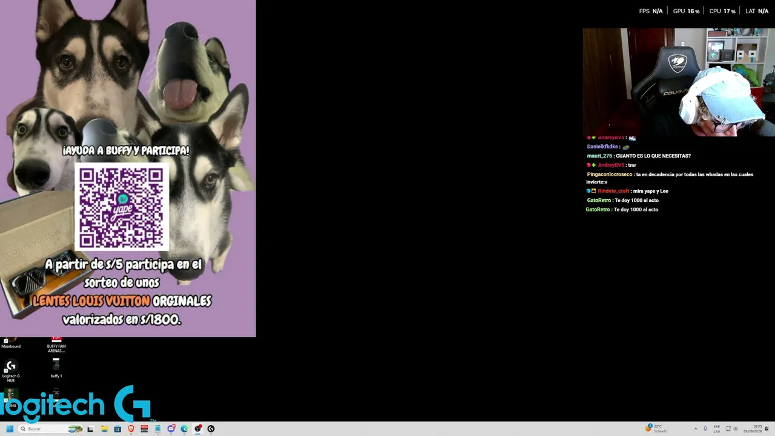Open the volume tray icon

point(736,429)
